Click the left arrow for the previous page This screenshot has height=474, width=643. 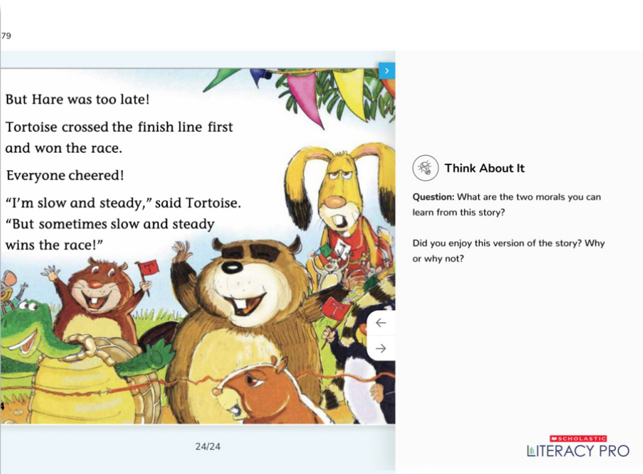click(381, 323)
